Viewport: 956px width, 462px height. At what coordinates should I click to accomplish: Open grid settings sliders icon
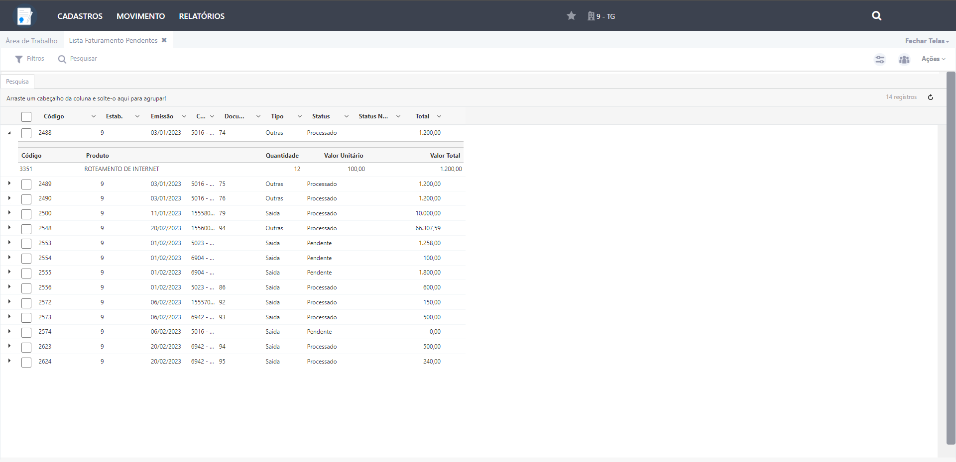coord(880,59)
